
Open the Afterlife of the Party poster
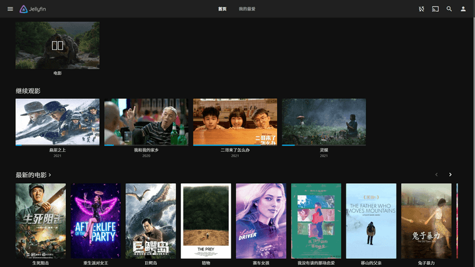[96, 220]
